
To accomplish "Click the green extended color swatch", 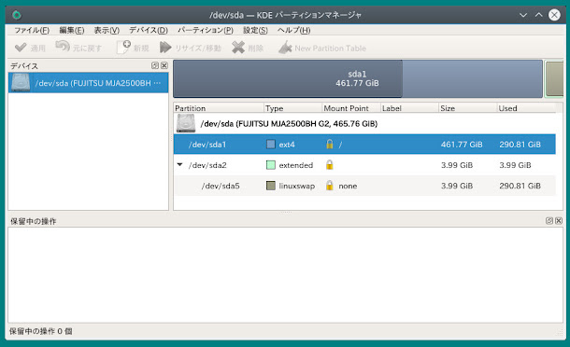I will [x=270, y=165].
